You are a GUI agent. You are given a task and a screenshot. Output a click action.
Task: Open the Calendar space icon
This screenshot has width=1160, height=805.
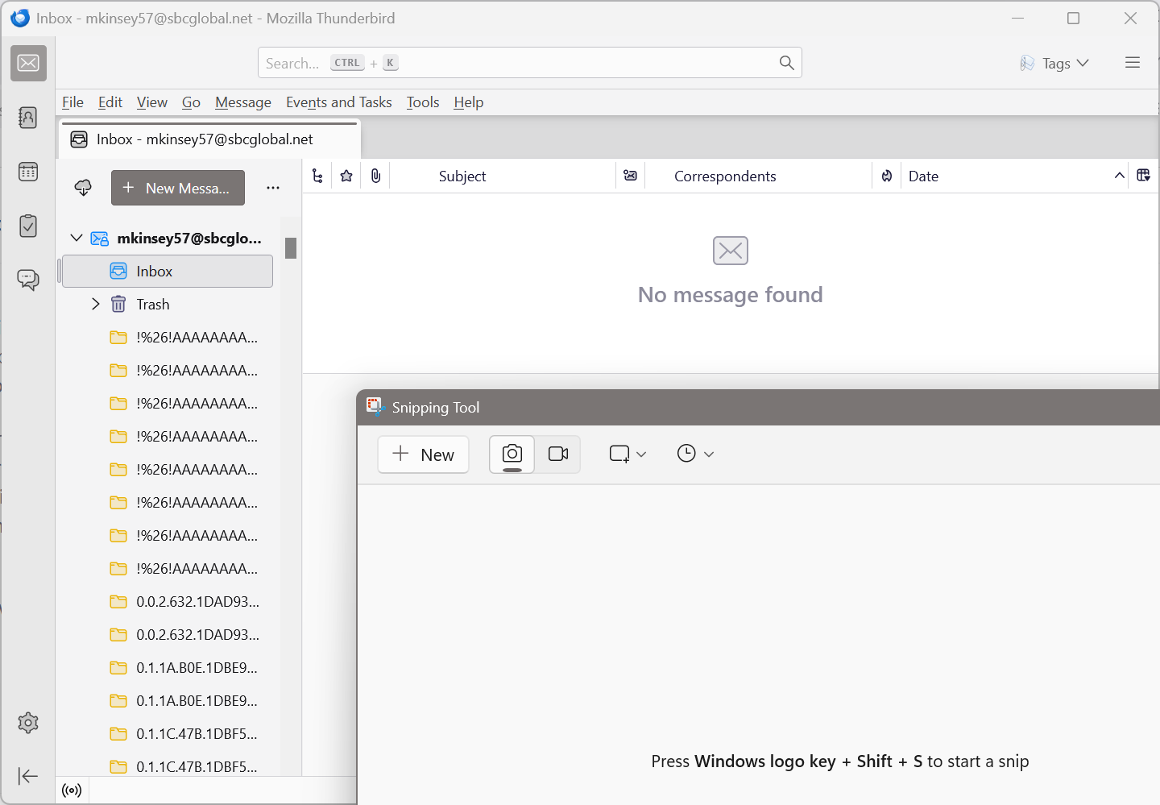pyautogui.click(x=28, y=172)
